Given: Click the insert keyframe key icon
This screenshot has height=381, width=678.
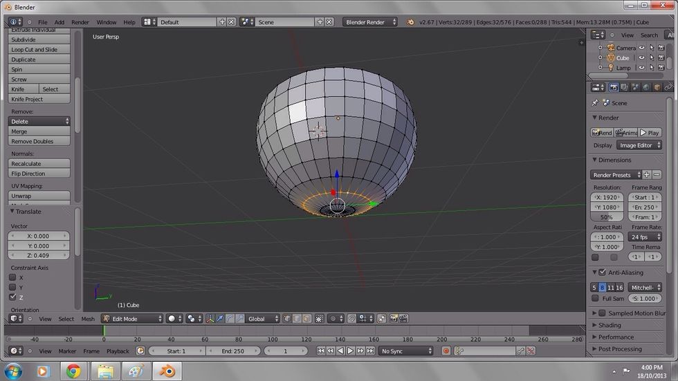Looking at the screenshot, I should pyautogui.click(x=520, y=351).
